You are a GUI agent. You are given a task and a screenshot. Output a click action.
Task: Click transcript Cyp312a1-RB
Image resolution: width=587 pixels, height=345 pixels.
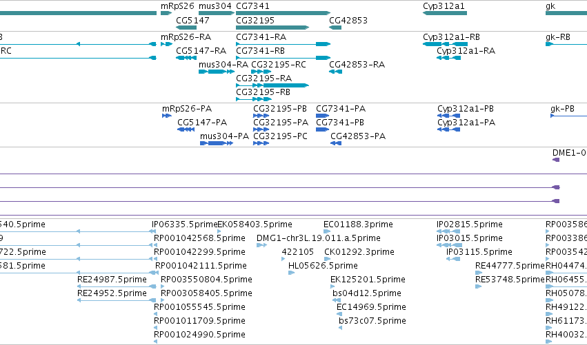451,37
